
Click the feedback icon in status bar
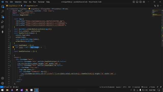click(x=158, y=87)
